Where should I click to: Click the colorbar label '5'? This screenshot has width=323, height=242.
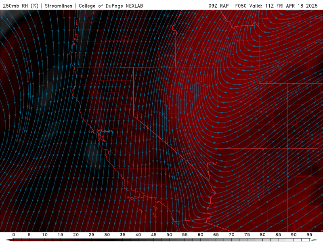29,235
